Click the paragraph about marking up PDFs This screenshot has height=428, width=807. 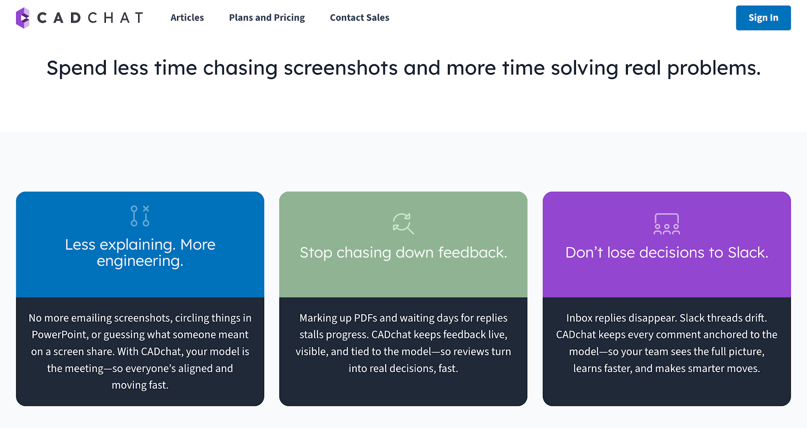(403, 343)
